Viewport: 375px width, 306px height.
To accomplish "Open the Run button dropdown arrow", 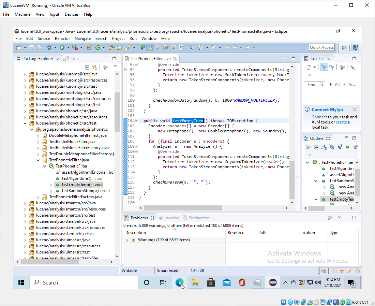I will click(68, 47).
